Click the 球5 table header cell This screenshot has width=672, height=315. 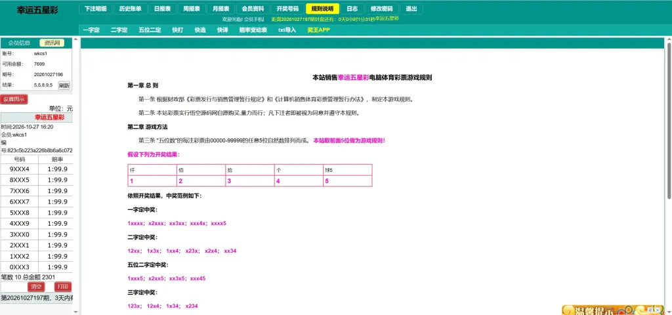[x=348, y=170]
